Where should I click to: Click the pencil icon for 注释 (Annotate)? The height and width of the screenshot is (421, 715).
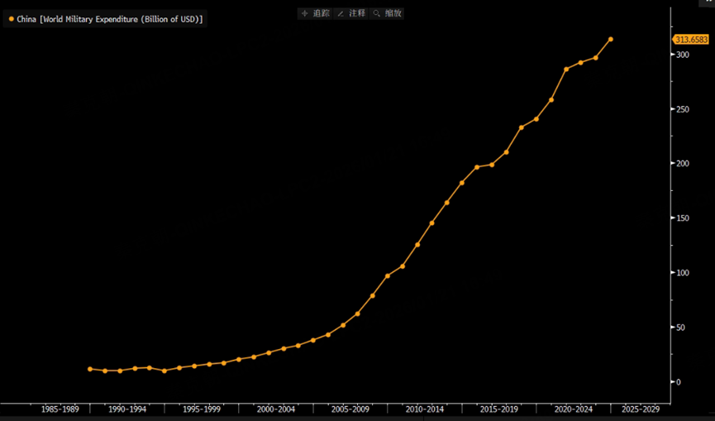pos(341,14)
